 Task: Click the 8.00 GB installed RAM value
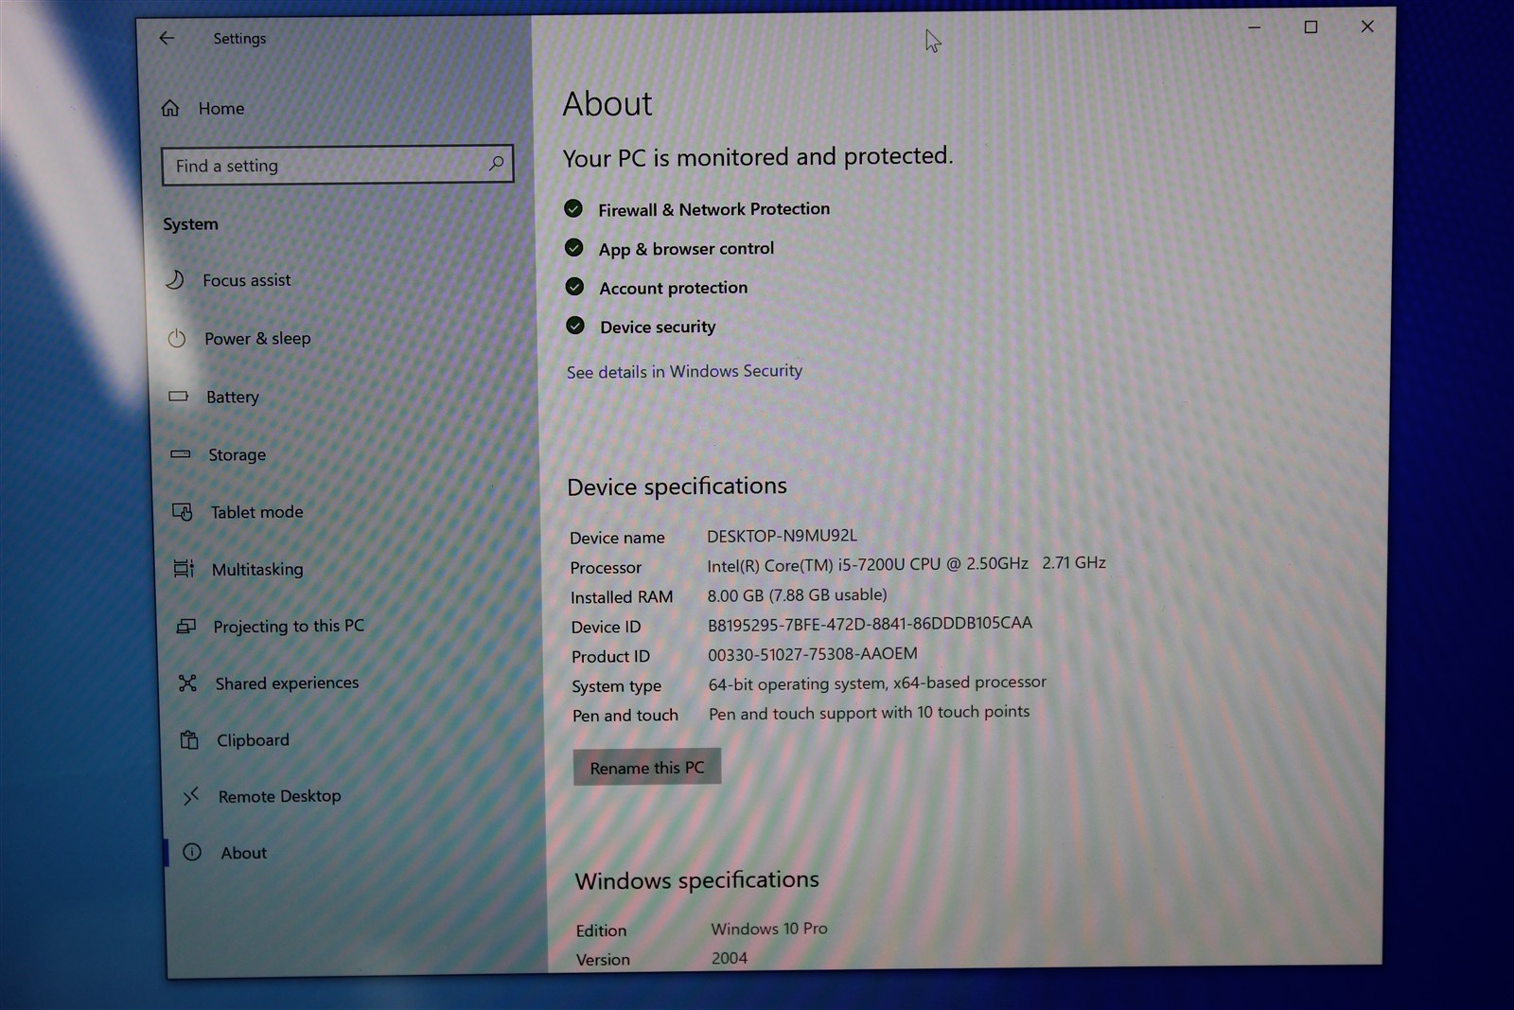pyautogui.click(x=798, y=594)
